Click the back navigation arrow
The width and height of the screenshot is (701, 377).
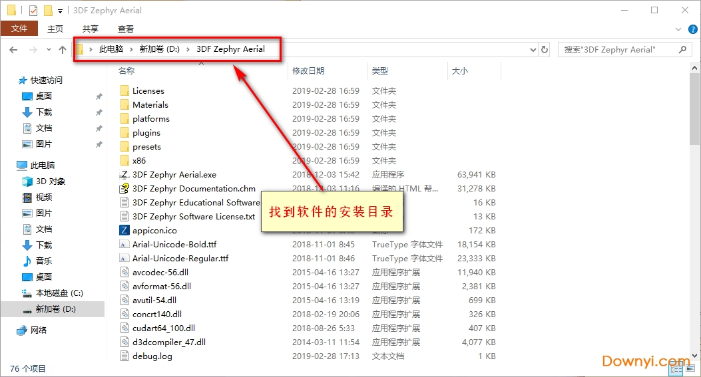click(14, 50)
